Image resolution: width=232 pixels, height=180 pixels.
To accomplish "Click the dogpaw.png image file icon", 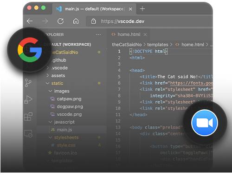I will tap(52, 107).
